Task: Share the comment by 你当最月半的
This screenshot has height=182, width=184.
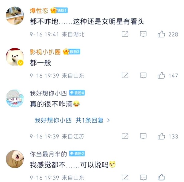Action: (125, 177)
